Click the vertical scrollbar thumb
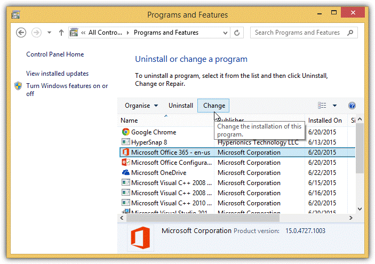This screenshot has height=264, width=375. (360, 148)
